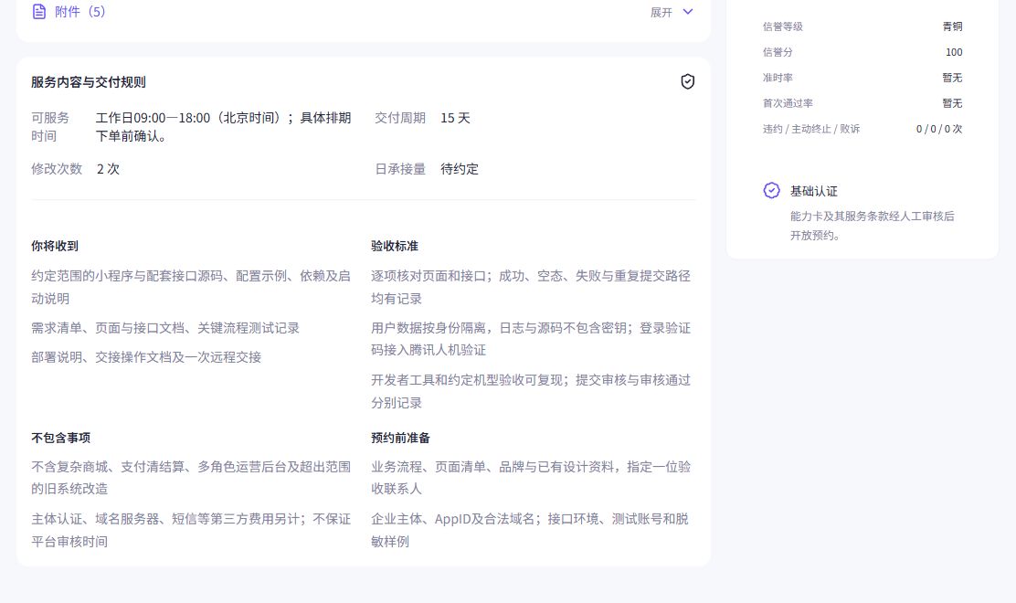This screenshot has height=603, width=1016.
Task: Select the 业务流程、页面清单 line
Action: [x=531, y=477]
